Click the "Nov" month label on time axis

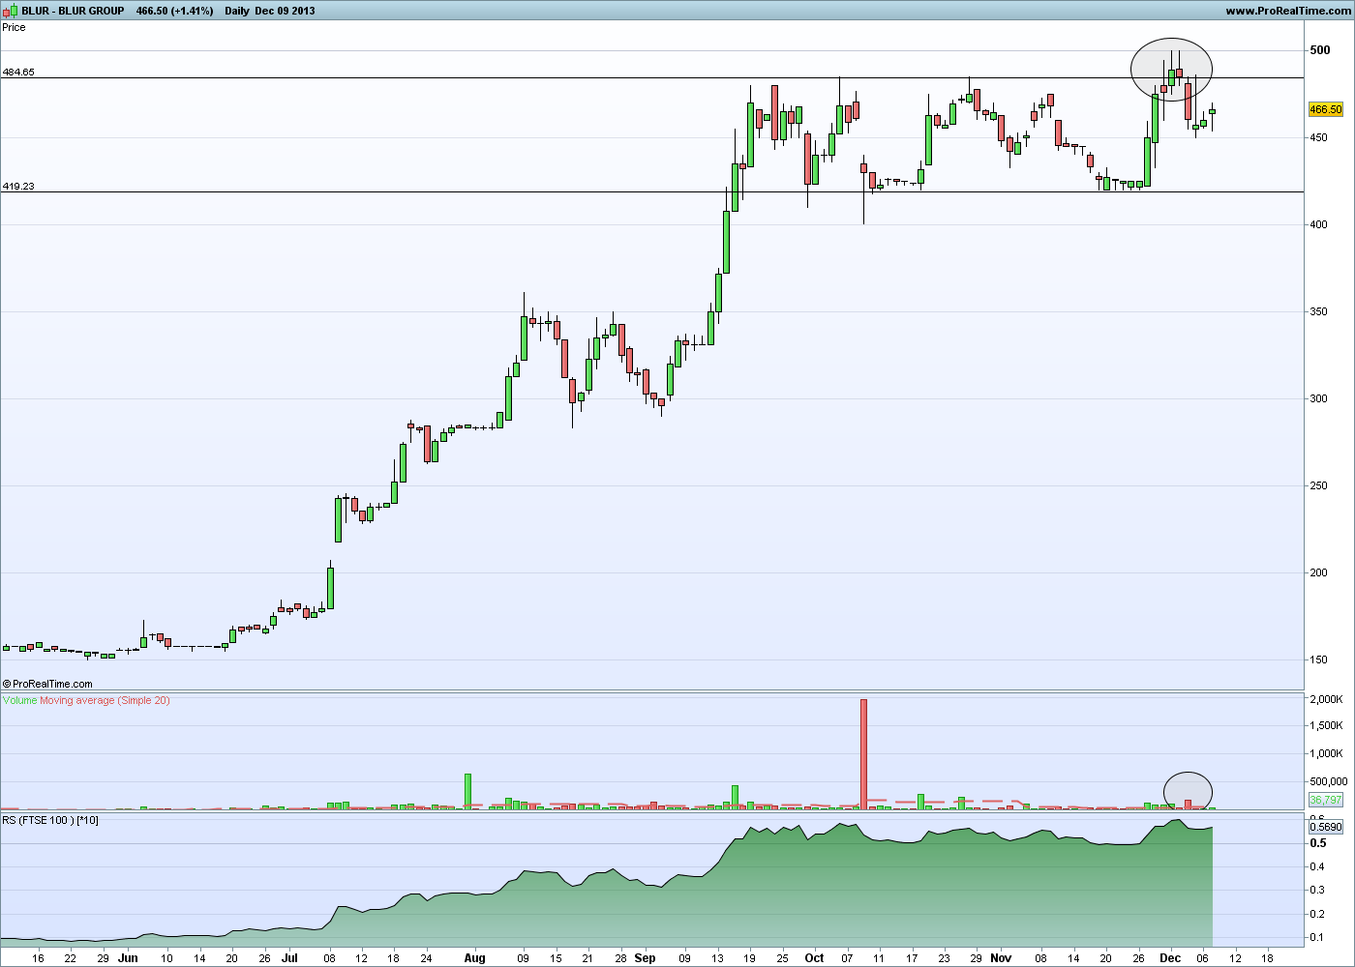1001,958
